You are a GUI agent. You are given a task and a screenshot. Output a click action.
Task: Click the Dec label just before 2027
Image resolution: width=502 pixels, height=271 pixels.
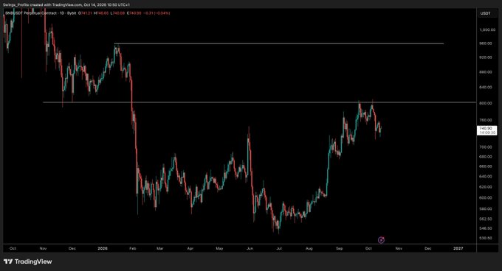(427, 248)
